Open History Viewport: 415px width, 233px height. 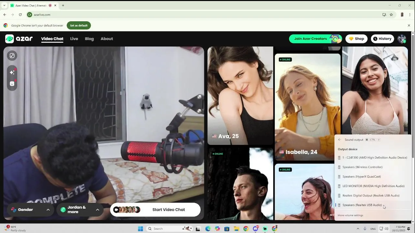point(382,39)
